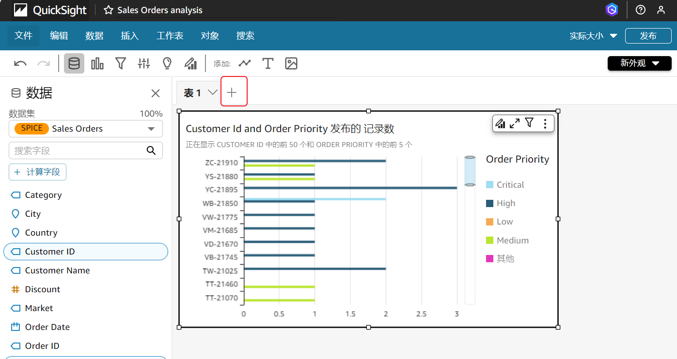Viewport: 677px width, 359px height.
Task: Add an image to the sheet
Action: (291, 63)
